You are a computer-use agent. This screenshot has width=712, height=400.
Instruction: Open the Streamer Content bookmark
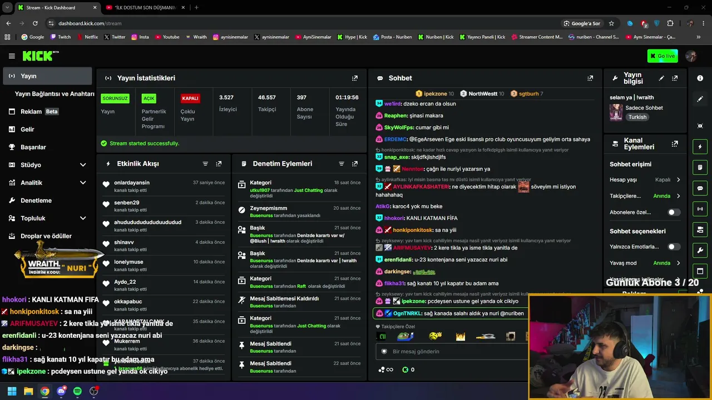click(537, 37)
